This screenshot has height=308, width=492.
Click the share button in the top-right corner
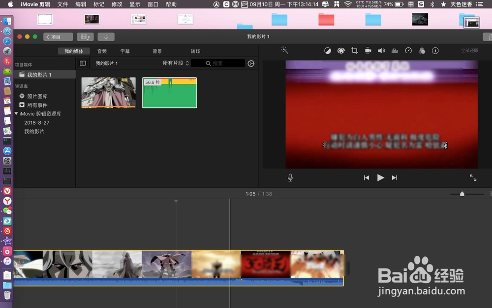[x=488, y=37]
